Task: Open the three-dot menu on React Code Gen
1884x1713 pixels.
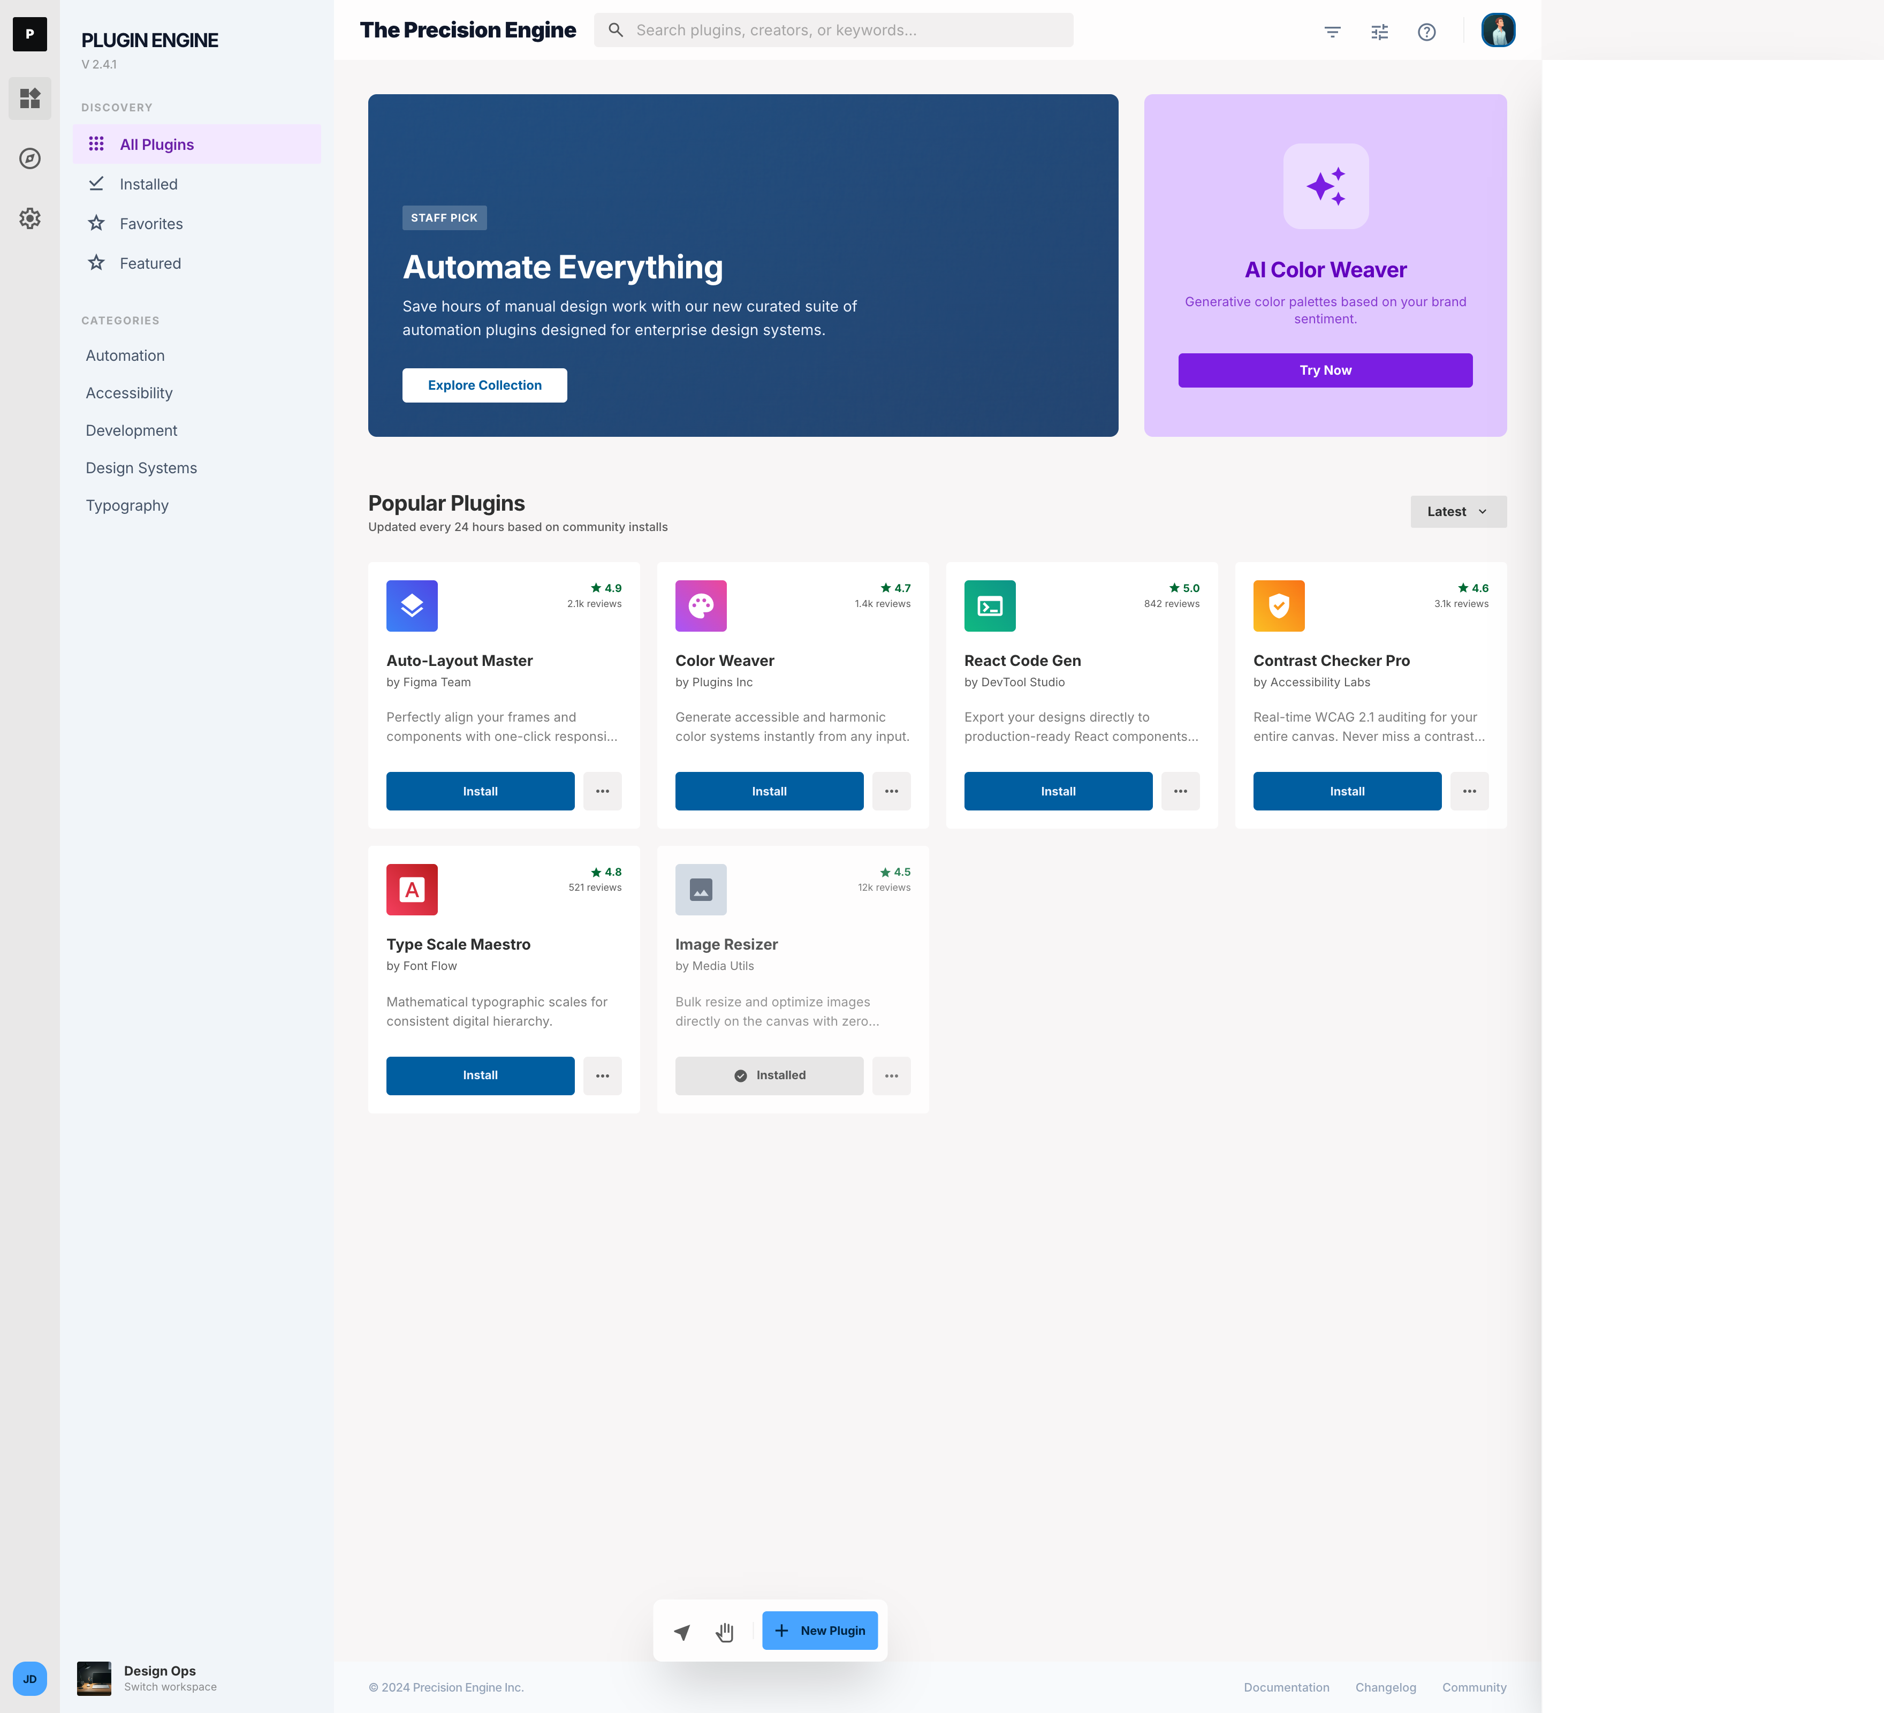Action: pos(1180,791)
